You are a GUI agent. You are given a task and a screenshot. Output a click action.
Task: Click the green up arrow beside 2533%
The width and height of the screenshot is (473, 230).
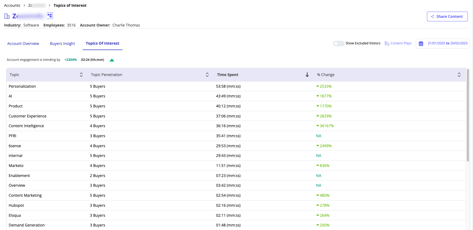coord(318,86)
